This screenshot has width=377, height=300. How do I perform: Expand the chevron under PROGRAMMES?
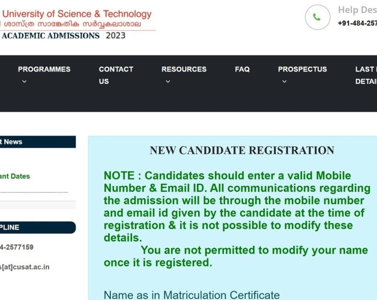pos(24,82)
